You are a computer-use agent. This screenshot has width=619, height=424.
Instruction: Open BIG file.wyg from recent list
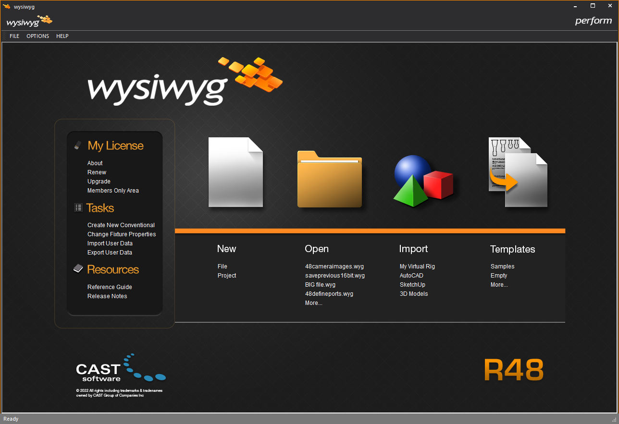320,285
